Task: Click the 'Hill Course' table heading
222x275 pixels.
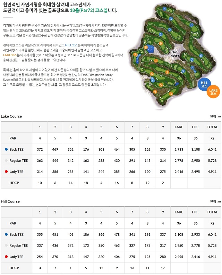Action: point(10,201)
